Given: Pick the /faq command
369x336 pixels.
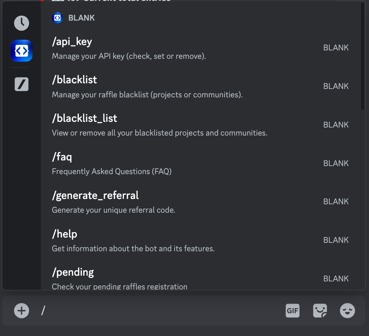Looking at the screenshot, I should (200, 163).
